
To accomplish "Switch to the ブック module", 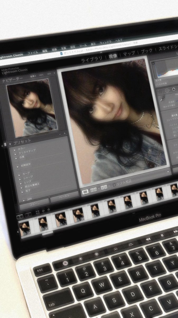I will pyautogui.click(x=146, y=51).
